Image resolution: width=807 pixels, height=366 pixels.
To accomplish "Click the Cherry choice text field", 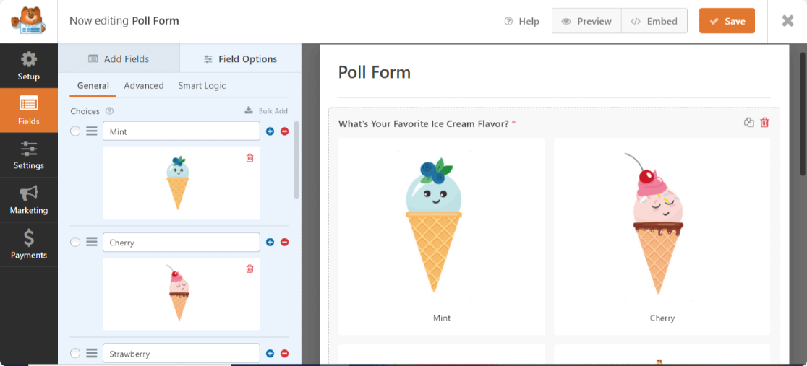I will click(182, 242).
